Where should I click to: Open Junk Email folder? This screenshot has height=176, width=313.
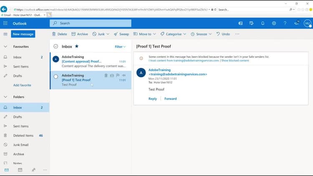coord(25,145)
